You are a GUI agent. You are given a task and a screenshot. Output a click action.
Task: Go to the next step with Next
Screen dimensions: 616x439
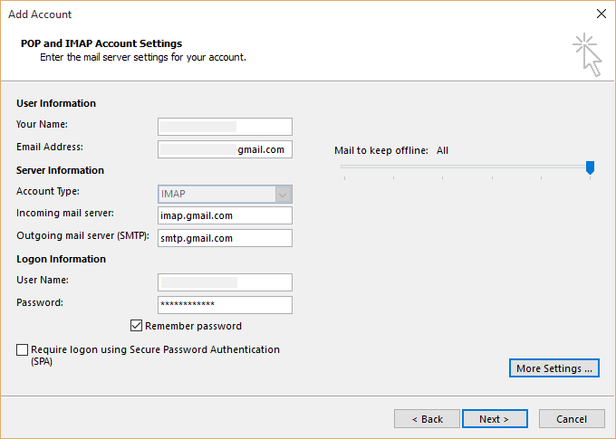495,419
